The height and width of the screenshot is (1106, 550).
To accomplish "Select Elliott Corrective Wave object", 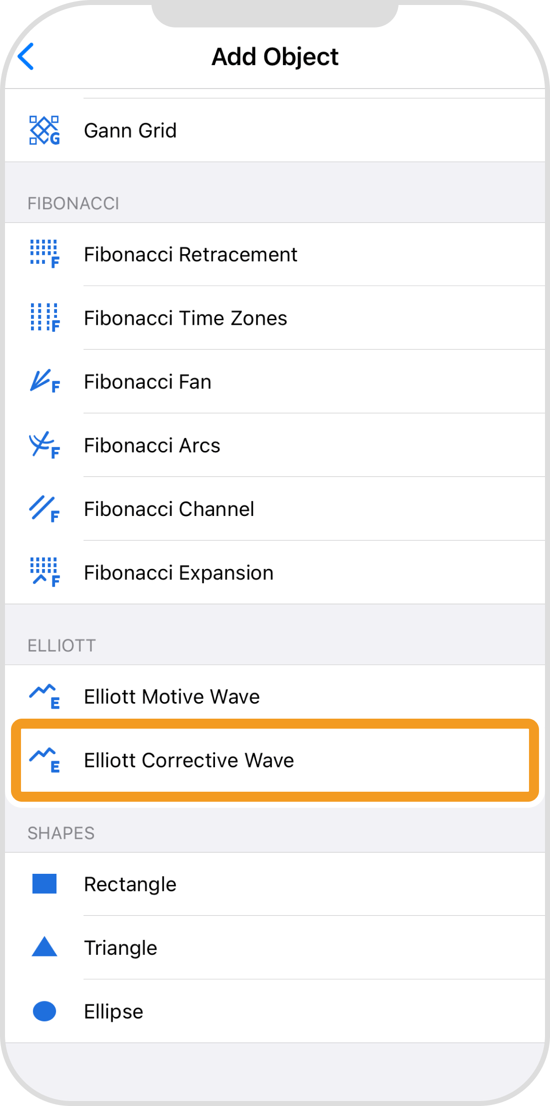I will [188, 760].
